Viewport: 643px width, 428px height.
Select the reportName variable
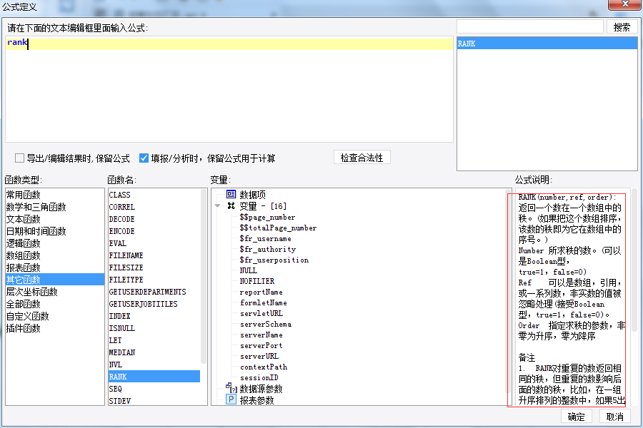point(261,292)
